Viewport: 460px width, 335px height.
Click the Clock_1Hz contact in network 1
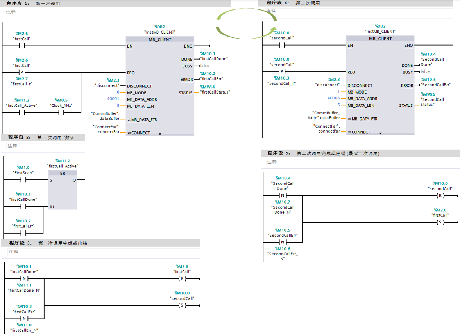61,113
